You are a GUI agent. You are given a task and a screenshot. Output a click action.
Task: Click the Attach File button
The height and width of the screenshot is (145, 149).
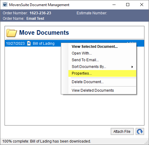122,131
